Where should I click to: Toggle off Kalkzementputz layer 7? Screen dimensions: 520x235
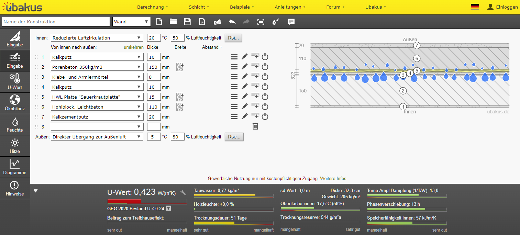tap(265, 117)
